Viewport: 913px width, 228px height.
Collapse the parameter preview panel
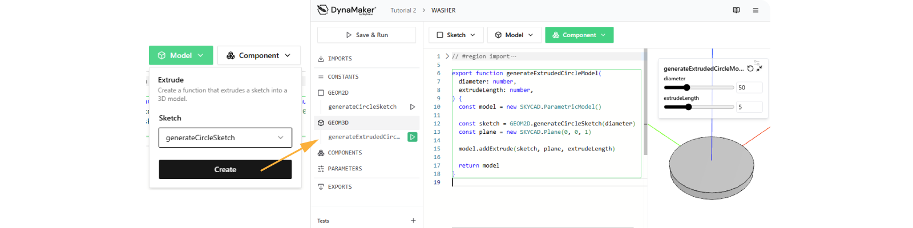tap(759, 68)
